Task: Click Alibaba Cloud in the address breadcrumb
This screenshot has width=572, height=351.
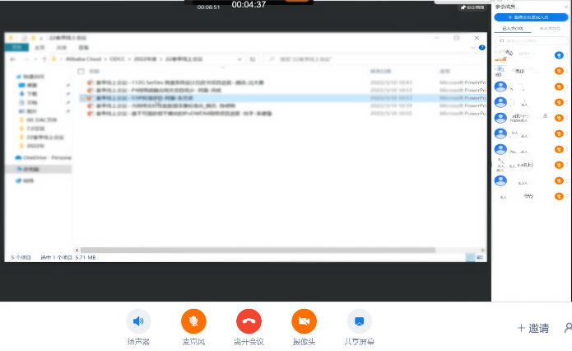Action: click(83, 59)
